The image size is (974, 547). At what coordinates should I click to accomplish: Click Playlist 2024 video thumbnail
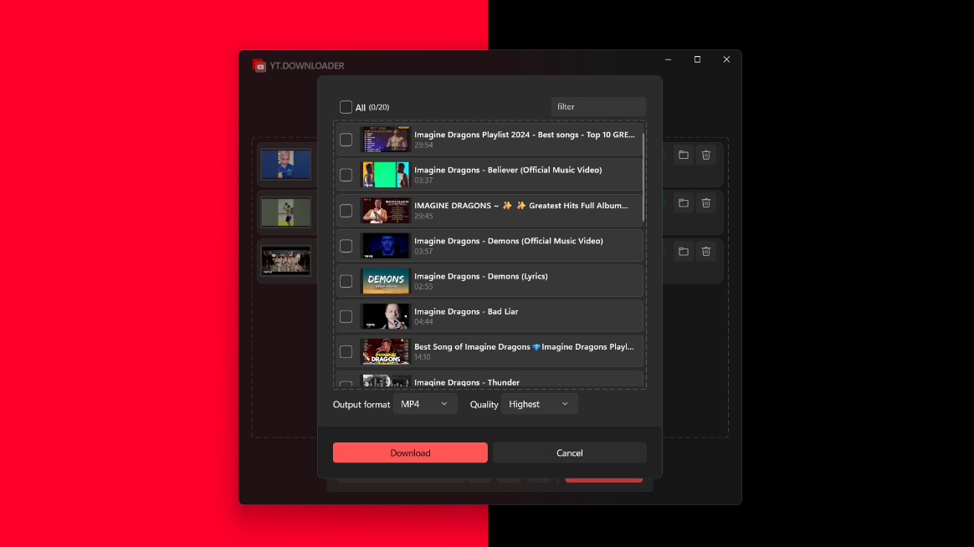pos(386,140)
